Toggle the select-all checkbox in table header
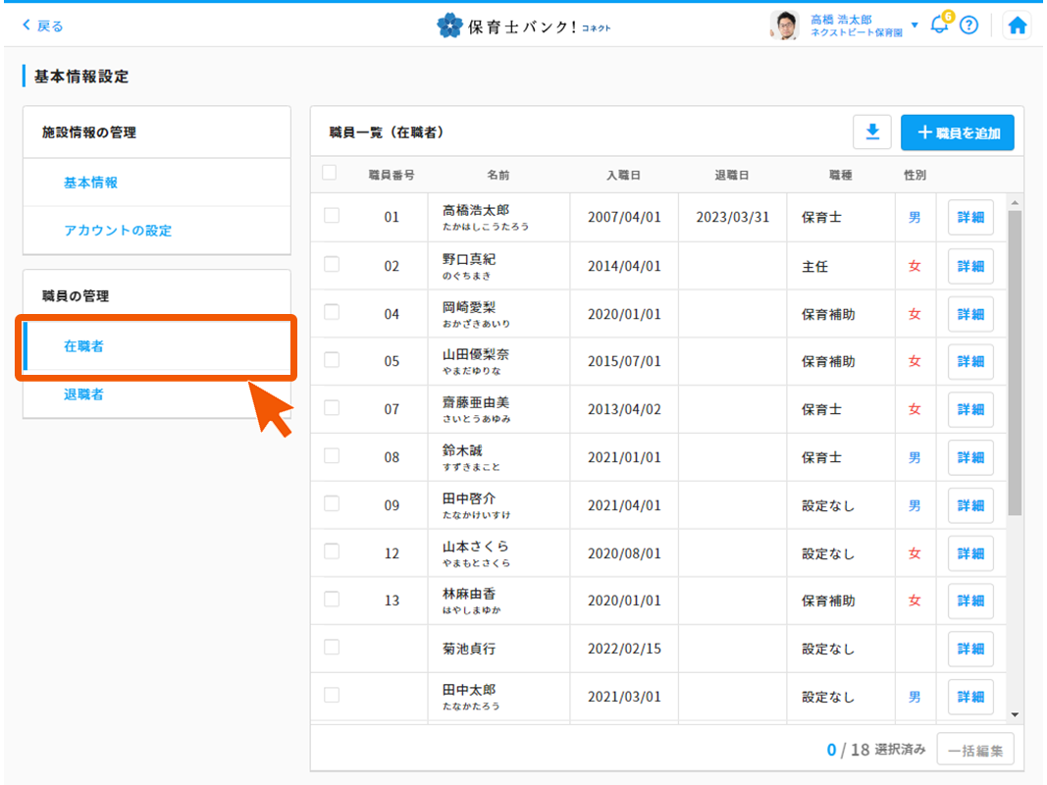Viewport: 1047px width, 785px height. click(x=330, y=174)
